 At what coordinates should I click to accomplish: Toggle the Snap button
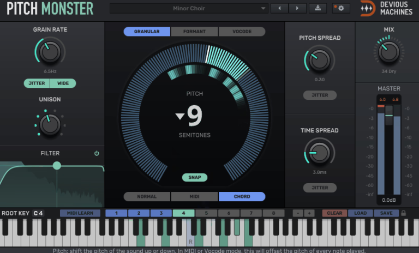[x=195, y=177]
